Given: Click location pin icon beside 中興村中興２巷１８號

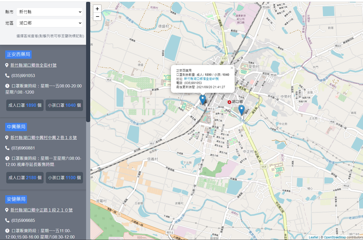Looking at the screenshot, I should coord(7,138).
